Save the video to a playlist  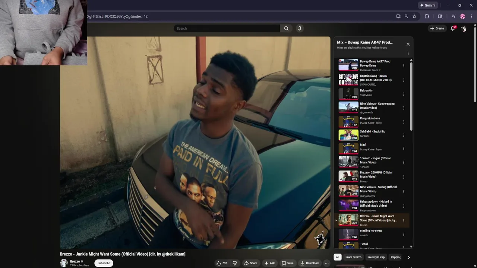click(287, 263)
